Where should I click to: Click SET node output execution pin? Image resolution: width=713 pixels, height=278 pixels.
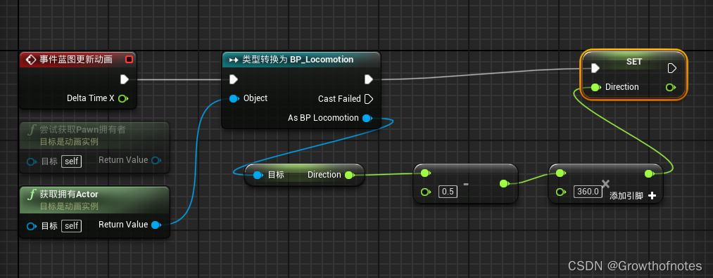click(x=671, y=68)
